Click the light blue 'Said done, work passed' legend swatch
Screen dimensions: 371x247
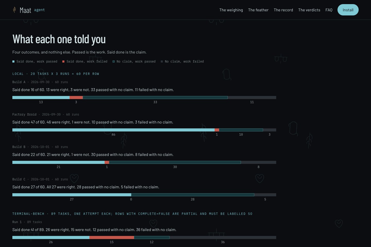click(x=13, y=61)
